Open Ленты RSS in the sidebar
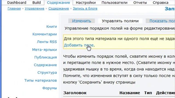This screenshot has height=98, width=175. (47, 42)
